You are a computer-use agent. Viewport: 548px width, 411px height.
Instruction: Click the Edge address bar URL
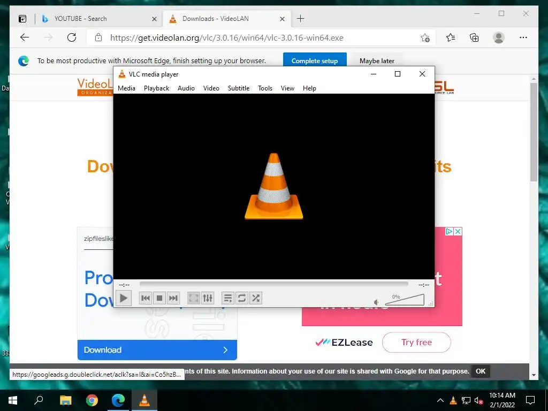point(227,38)
